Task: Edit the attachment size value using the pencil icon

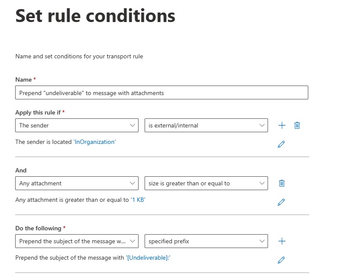Action: [281, 202]
